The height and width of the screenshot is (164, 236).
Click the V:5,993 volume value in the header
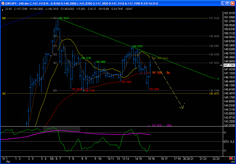point(81,9)
